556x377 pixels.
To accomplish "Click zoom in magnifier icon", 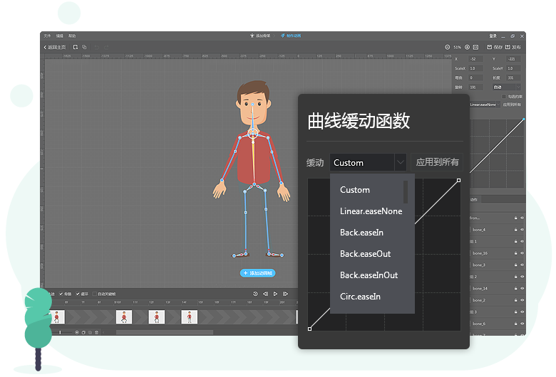I will pyautogui.click(x=467, y=47).
